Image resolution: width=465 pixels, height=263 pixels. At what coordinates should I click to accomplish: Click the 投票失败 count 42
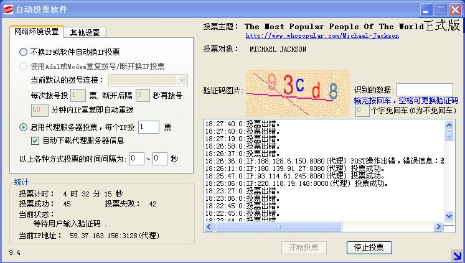pos(153,204)
